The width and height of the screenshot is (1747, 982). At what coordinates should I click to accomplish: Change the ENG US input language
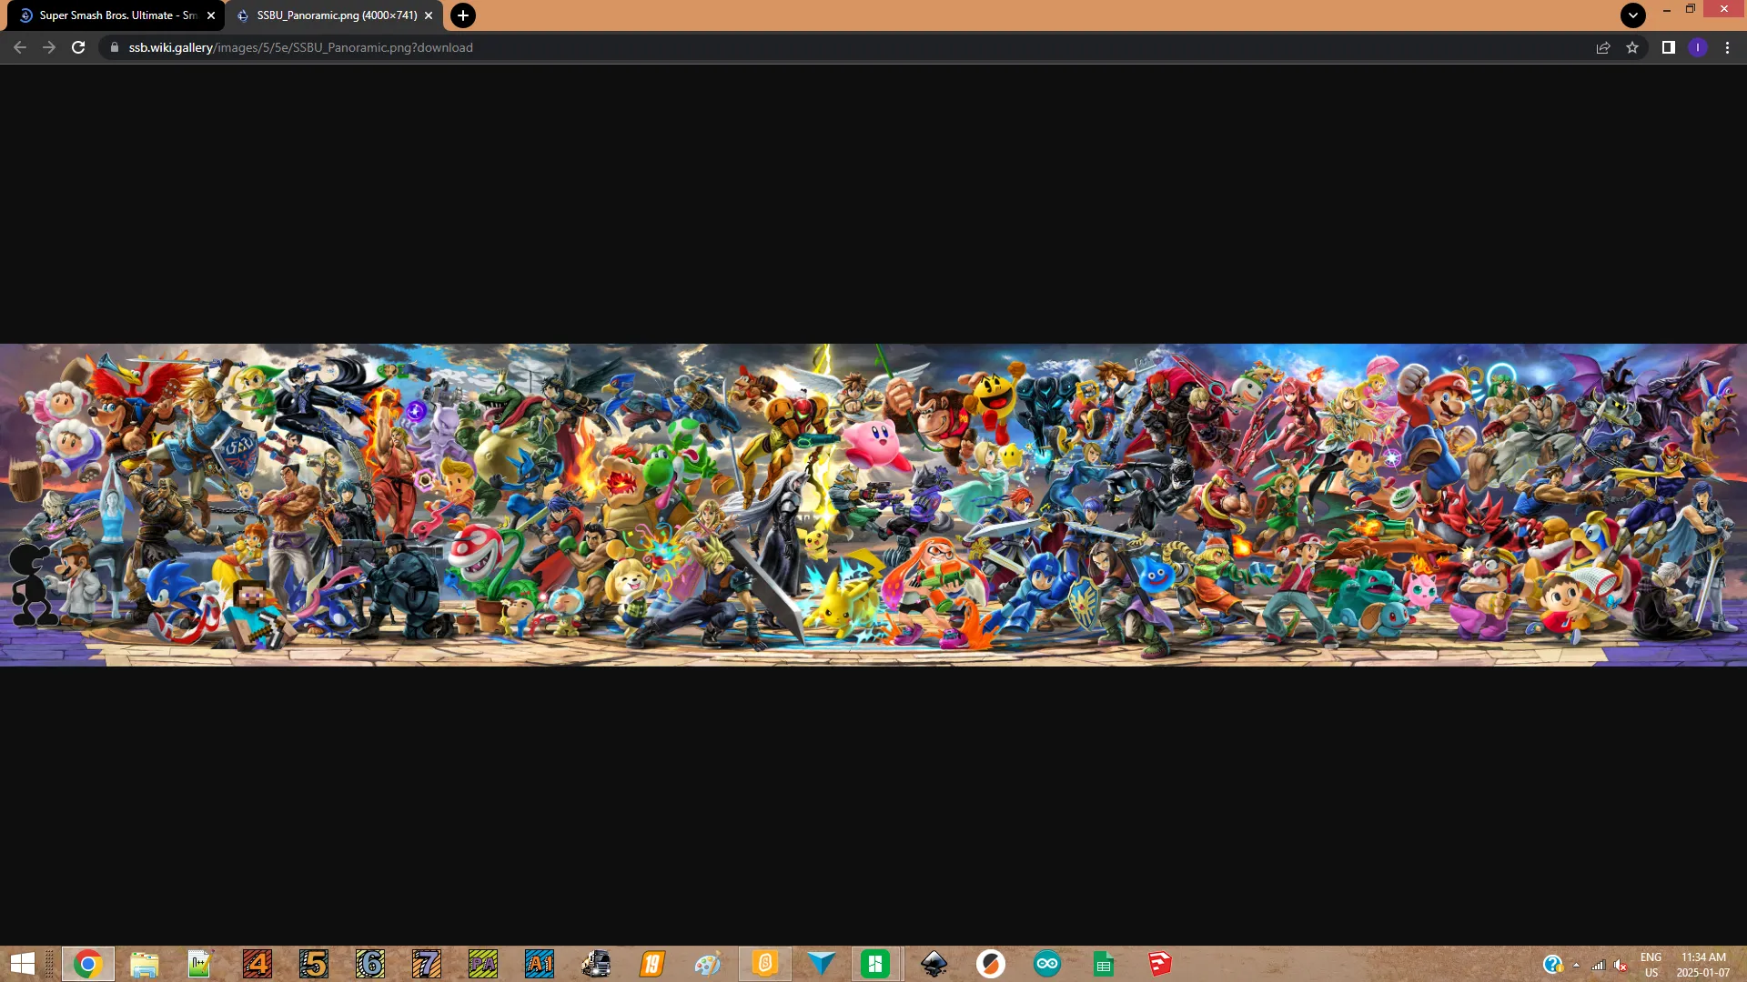click(x=1651, y=965)
